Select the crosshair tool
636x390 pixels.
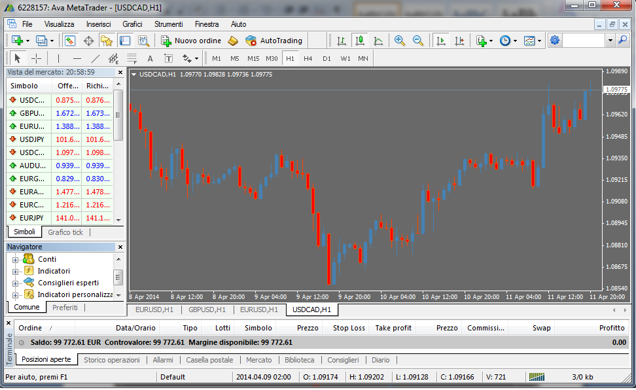pyautogui.click(x=36, y=58)
